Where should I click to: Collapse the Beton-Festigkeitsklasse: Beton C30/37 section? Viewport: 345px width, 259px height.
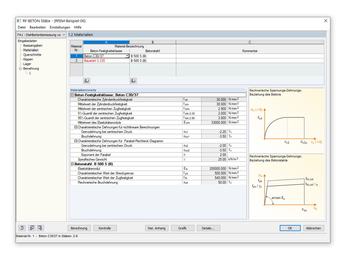pyautogui.click(x=72, y=95)
